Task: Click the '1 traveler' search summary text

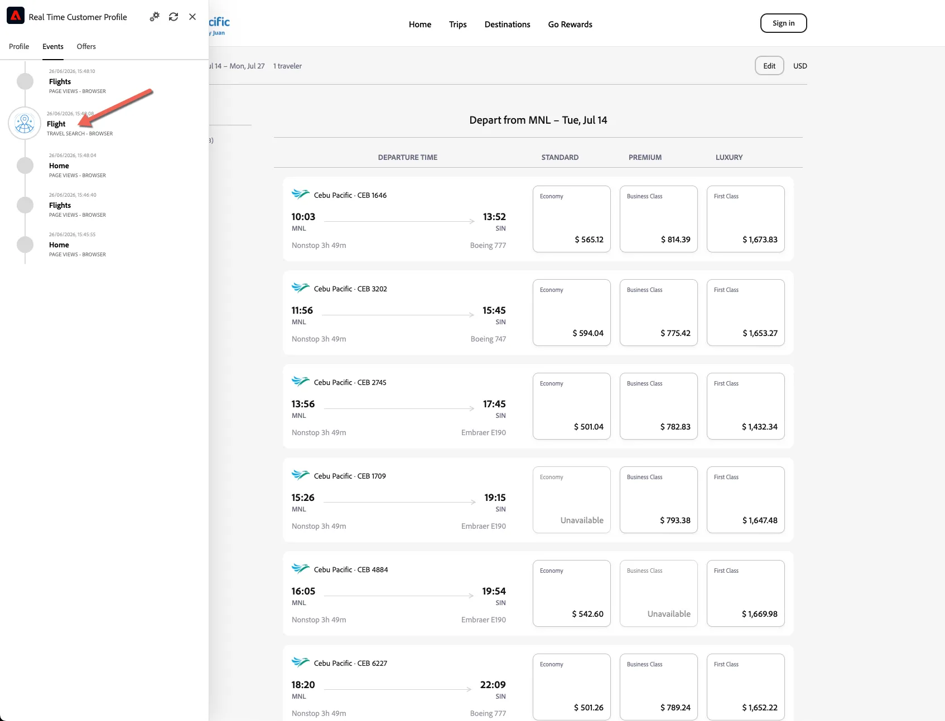Action: click(288, 66)
